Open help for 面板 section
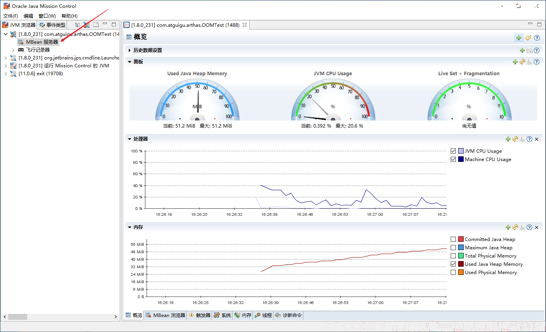This screenshot has width=546, height=332. tap(537, 62)
